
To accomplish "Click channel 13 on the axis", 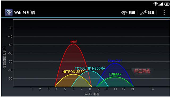I will point(132,89).
